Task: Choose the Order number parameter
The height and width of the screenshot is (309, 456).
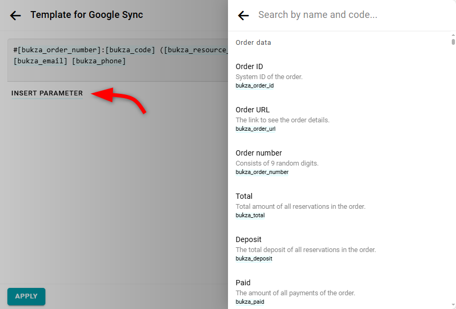Action: (259, 153)
